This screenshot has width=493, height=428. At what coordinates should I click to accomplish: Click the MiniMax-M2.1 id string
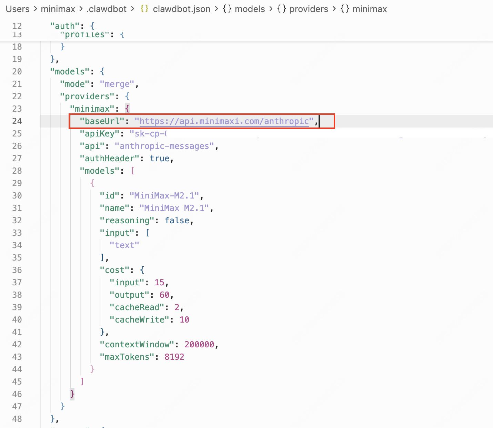click(x=164, y=195)
